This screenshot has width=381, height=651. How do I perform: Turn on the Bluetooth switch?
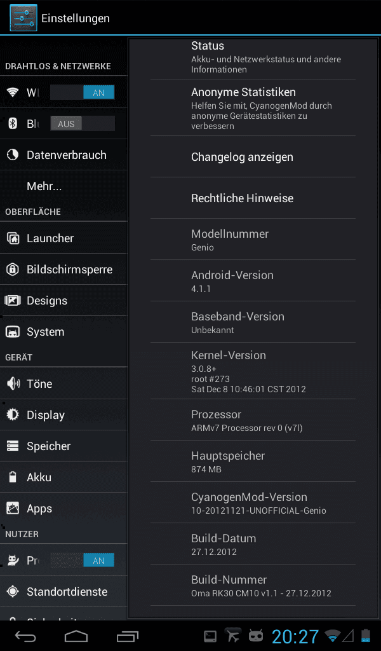coord(82,124)
